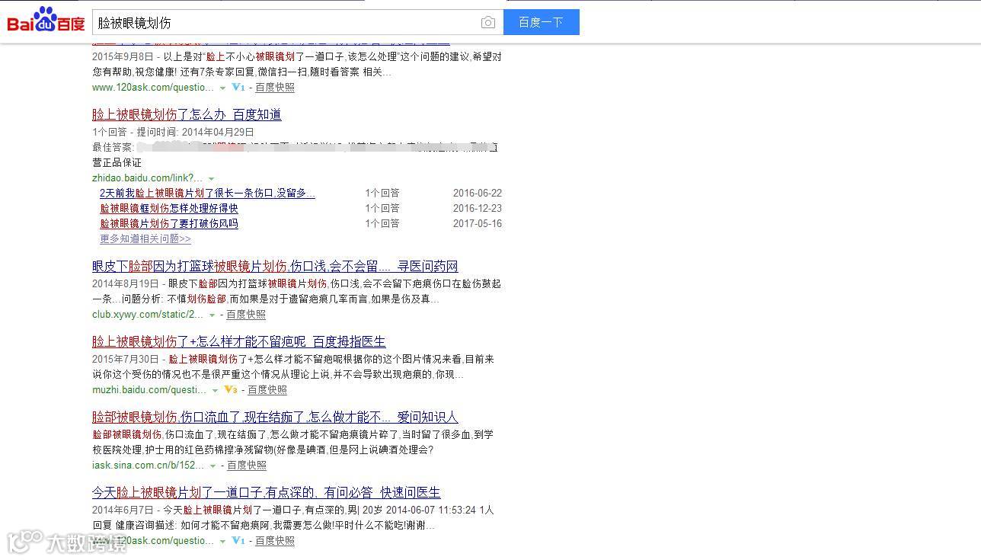The height and width of the screenshot is (560, 981).
Task: Open the 寻医问药网 result about 眼皮下脸部
Action: [x=275, y=266]
